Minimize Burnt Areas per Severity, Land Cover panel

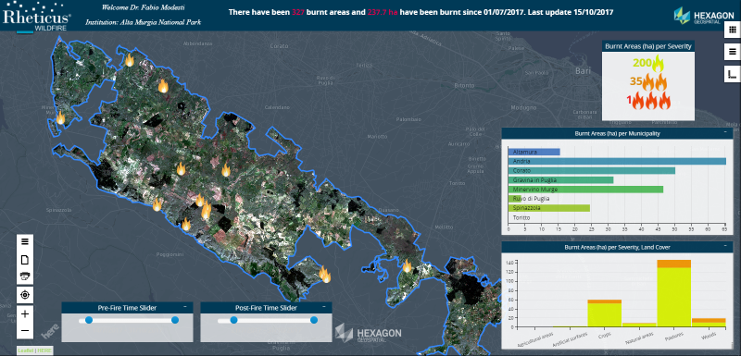725,246
